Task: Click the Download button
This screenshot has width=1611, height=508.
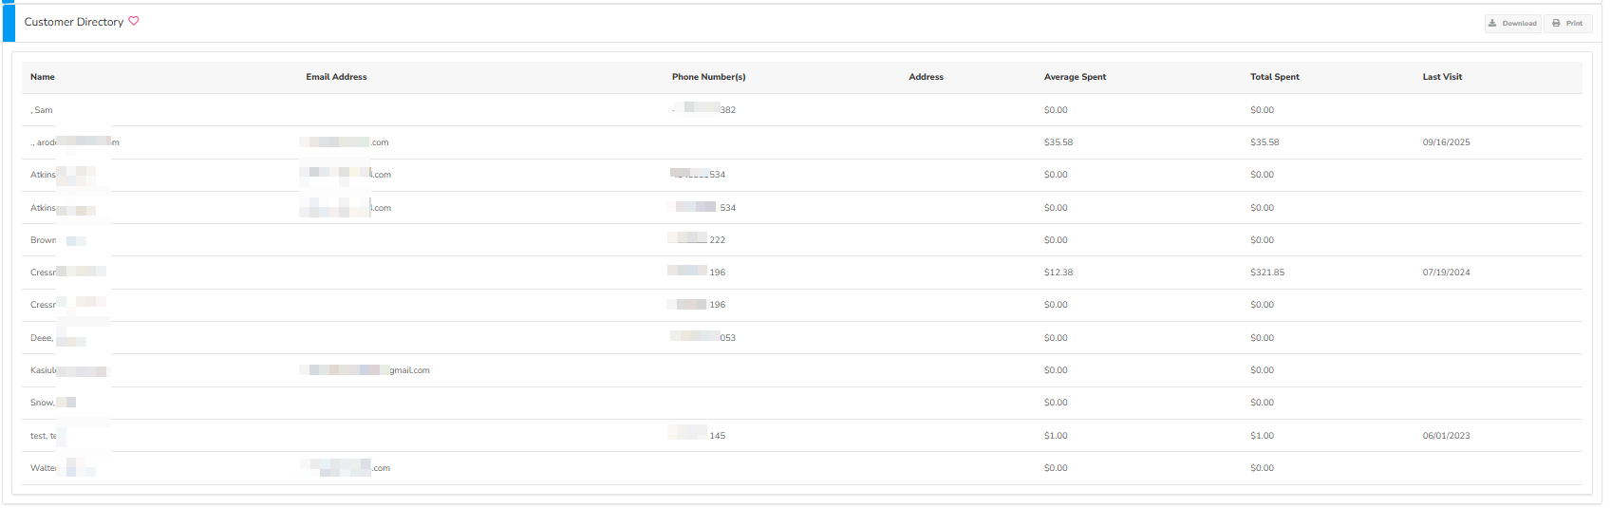Action: click(1512, 23)
